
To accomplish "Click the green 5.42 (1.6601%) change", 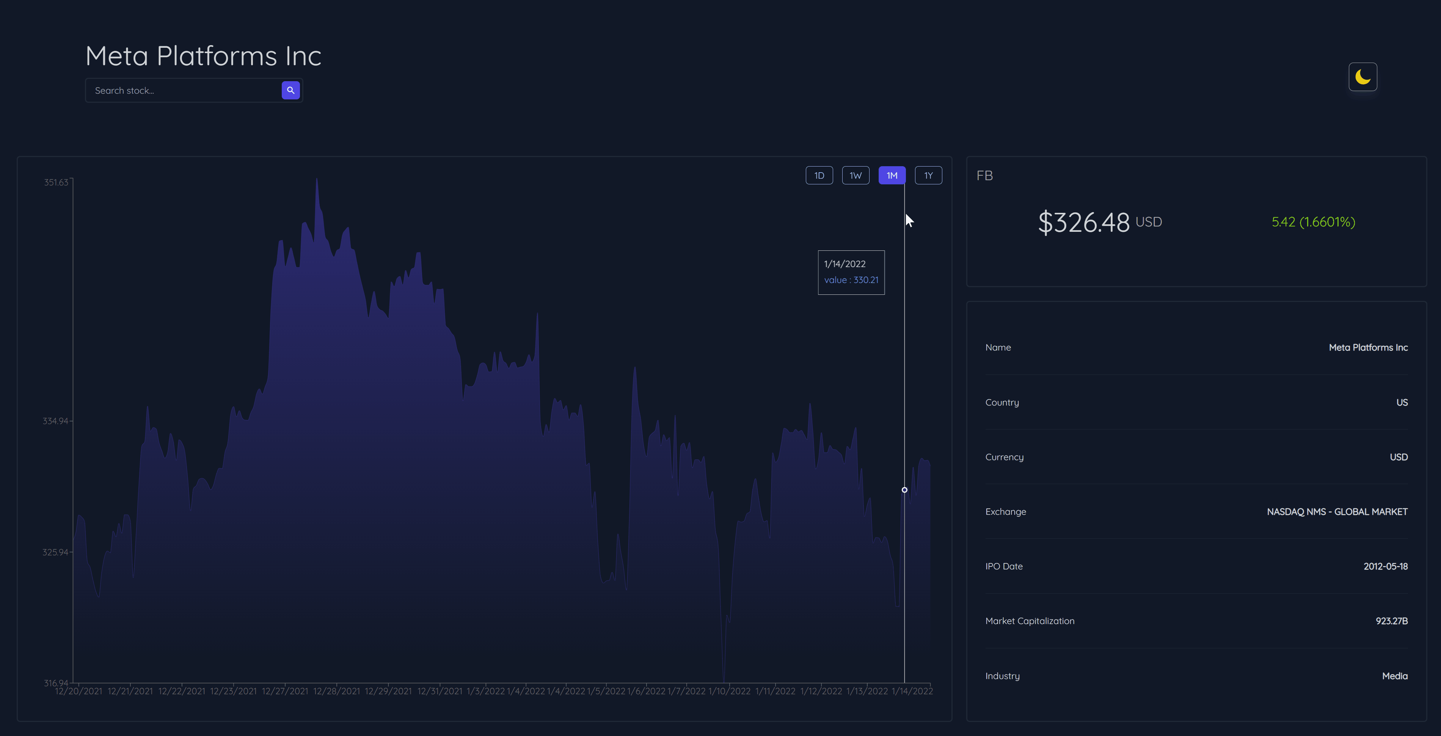I will click(x=1313, y=222).
